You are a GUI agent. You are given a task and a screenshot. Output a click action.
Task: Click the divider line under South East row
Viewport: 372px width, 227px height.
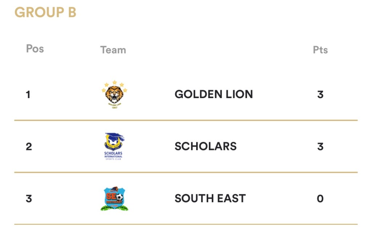point(186,224)
